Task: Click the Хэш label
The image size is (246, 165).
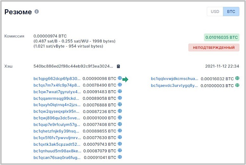Action: [9, 66]
